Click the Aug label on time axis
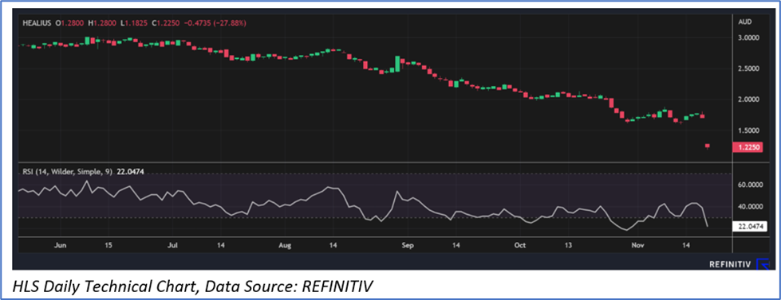The height and width of the screenshot is (300, 781). pos(285,245)
